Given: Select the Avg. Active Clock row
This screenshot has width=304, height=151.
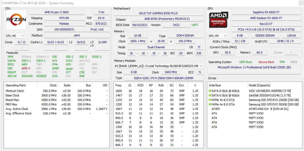Looking at the screenshot, I should coord(56,109).
